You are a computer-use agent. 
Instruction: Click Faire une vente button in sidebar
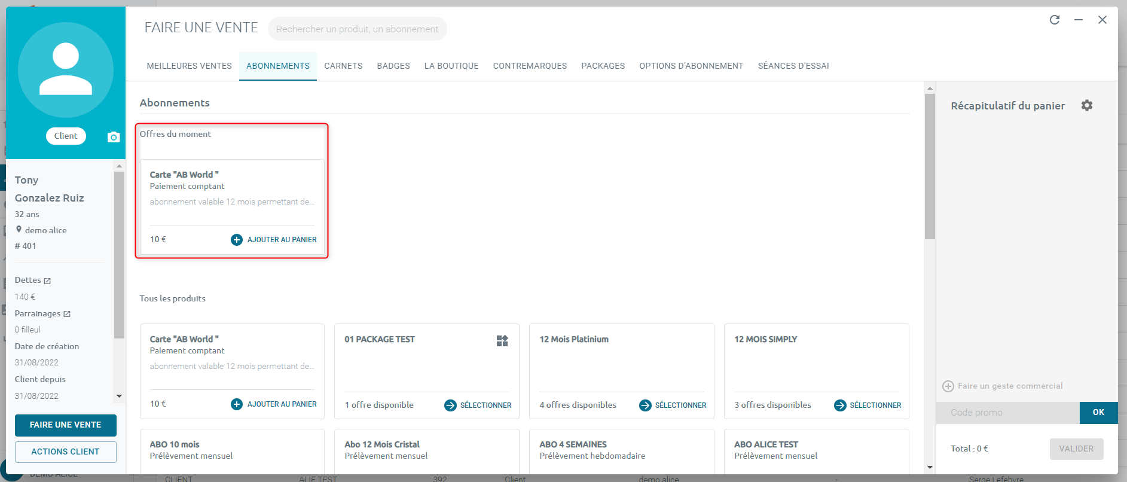coord(66,425)
